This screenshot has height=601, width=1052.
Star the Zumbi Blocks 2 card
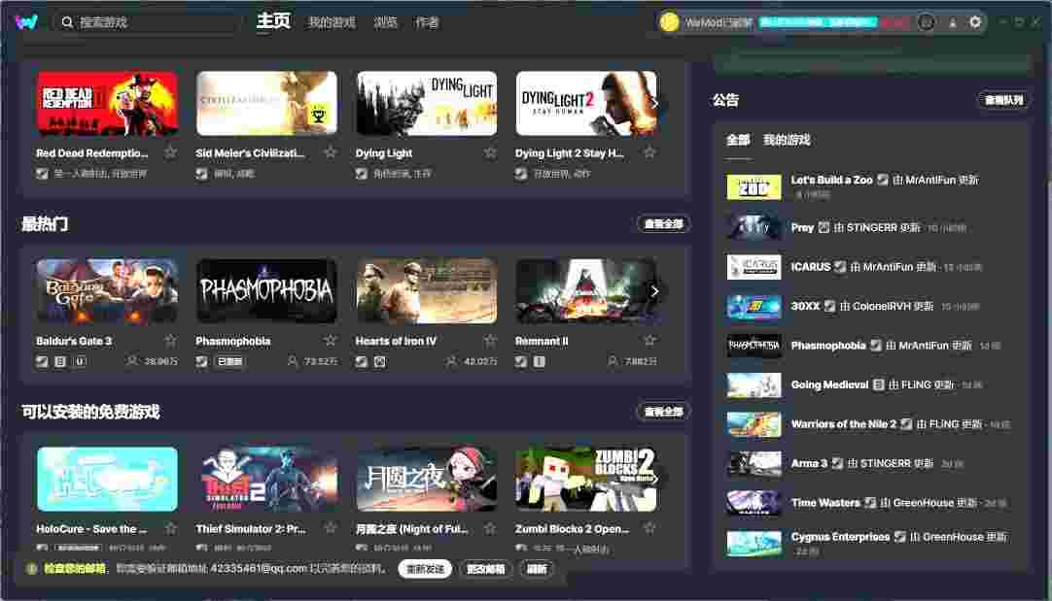[649, 528]
